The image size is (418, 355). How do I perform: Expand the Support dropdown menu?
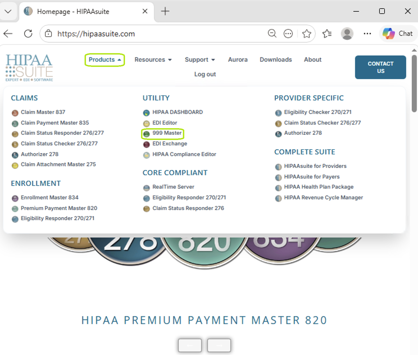point(200,60)
